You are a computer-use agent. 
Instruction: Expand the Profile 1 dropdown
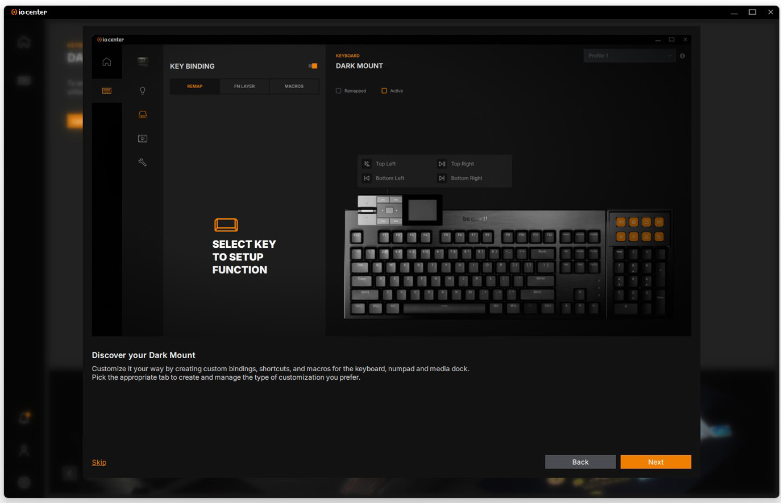630,56
